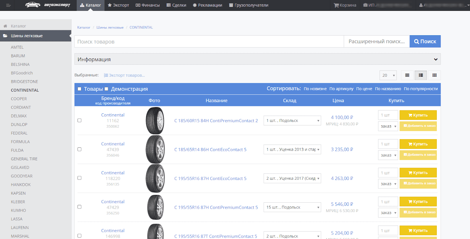Expand the Информация panel chevron
The image size is (470, 239).
pyautogui.click(x=436, y=59)
